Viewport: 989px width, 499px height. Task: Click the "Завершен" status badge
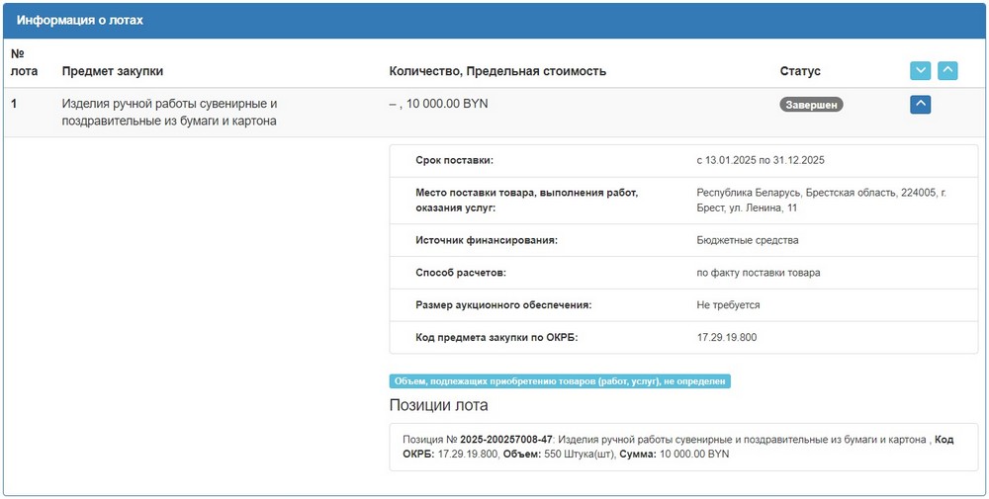click(811, 104)
